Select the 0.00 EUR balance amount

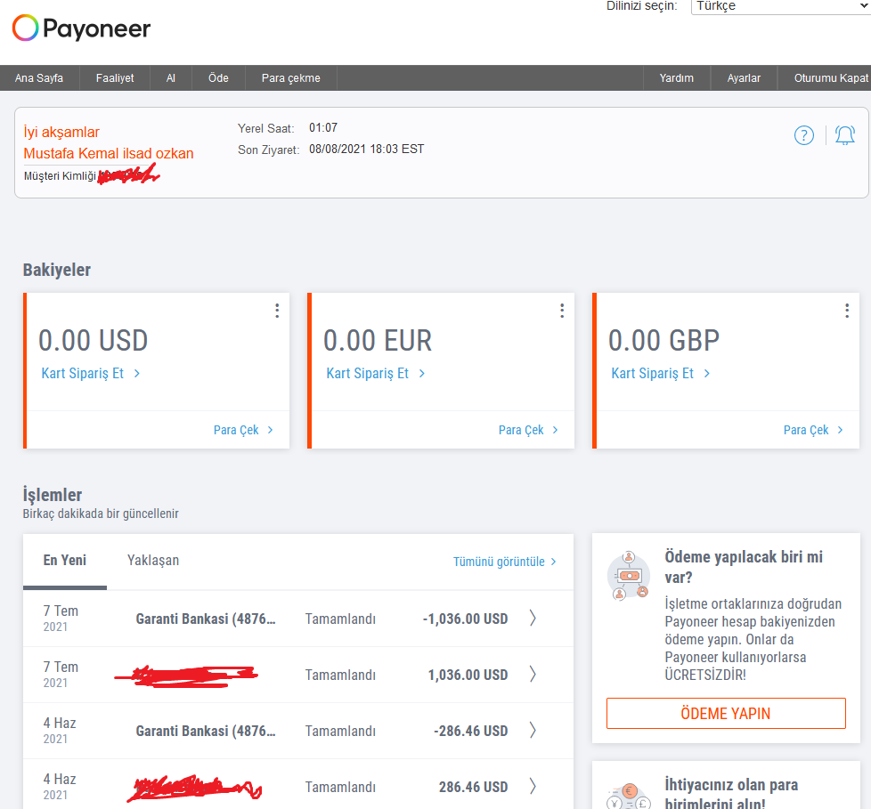point(378,340)
